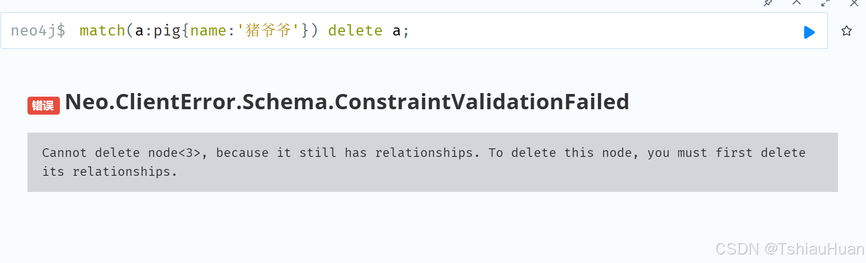Click the Neo.ClientError.Schema.ConstraintValidationFailed heading

click(x=347, y=102)
